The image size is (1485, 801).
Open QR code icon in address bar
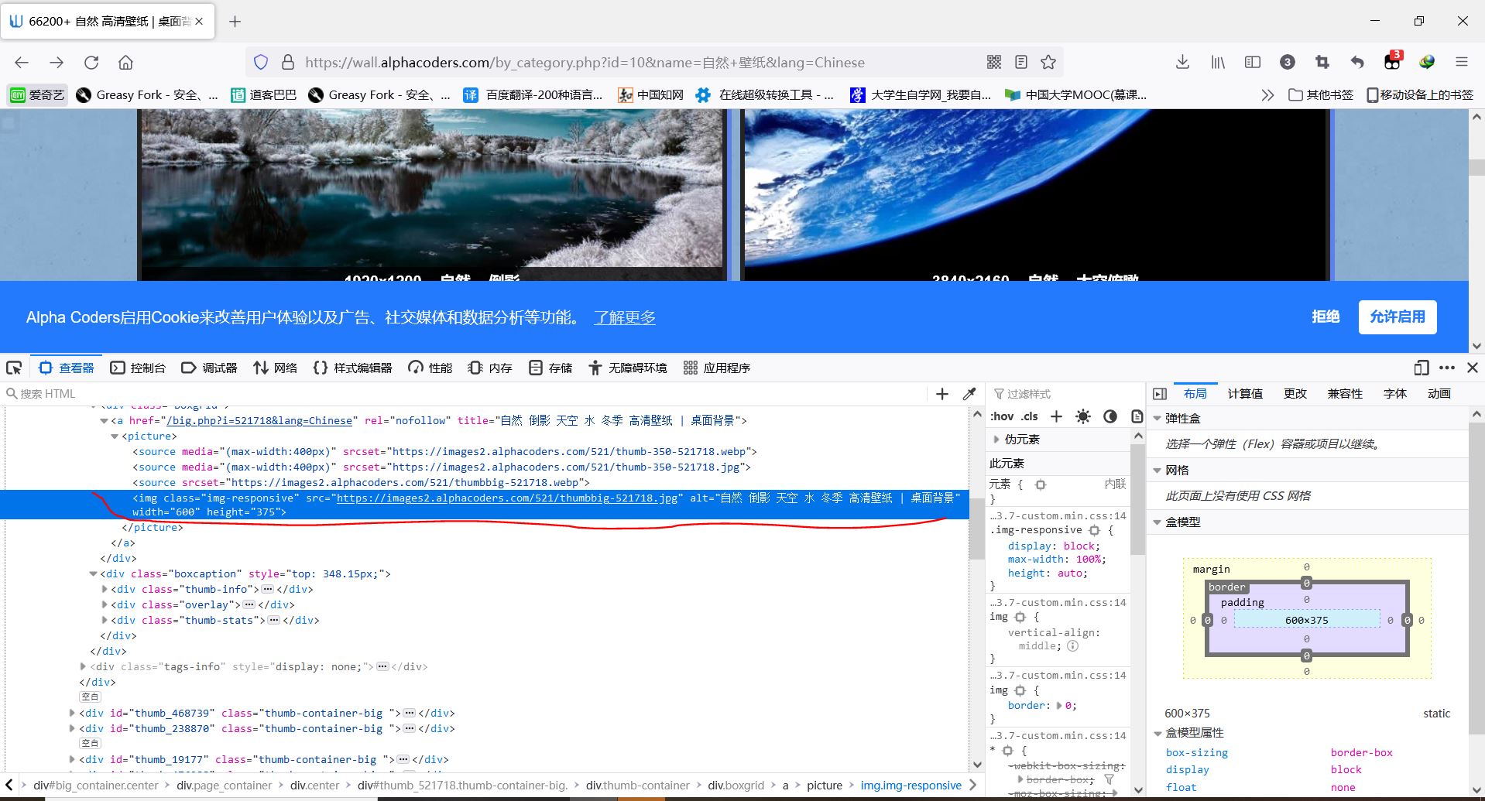[x=994, y=63]
